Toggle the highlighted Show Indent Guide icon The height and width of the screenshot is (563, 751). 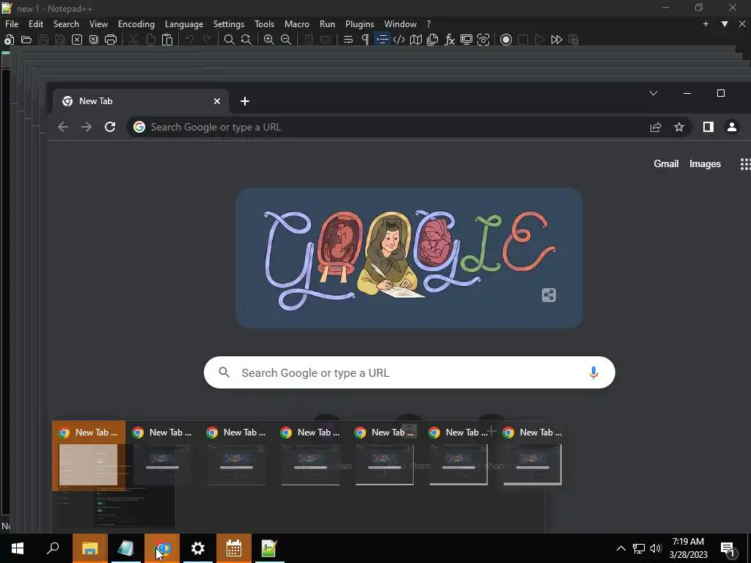(x=382, y=40)
